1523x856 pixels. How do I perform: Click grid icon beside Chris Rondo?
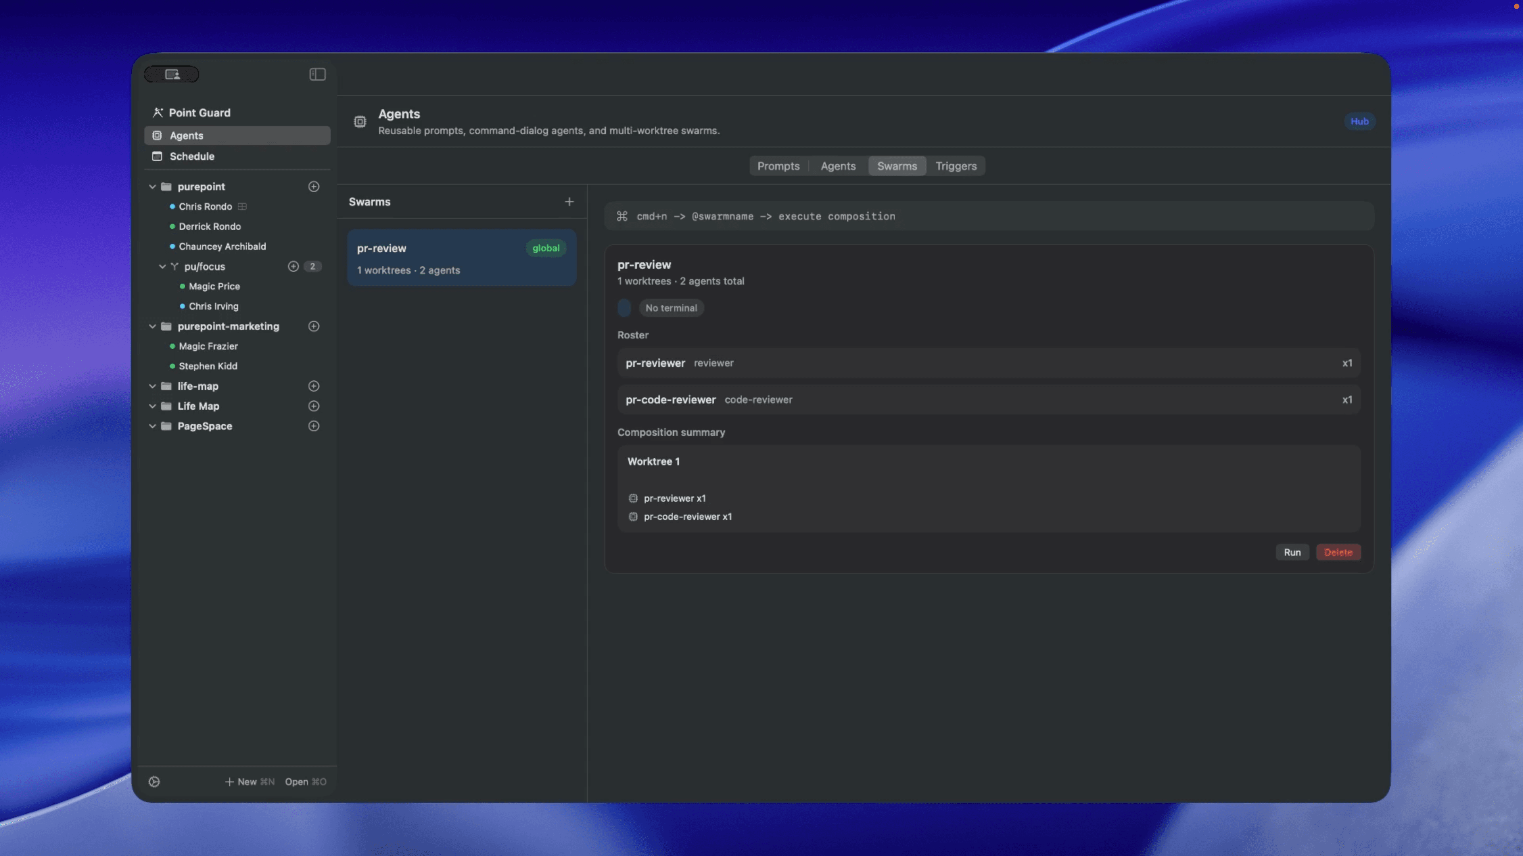(242, 206)
